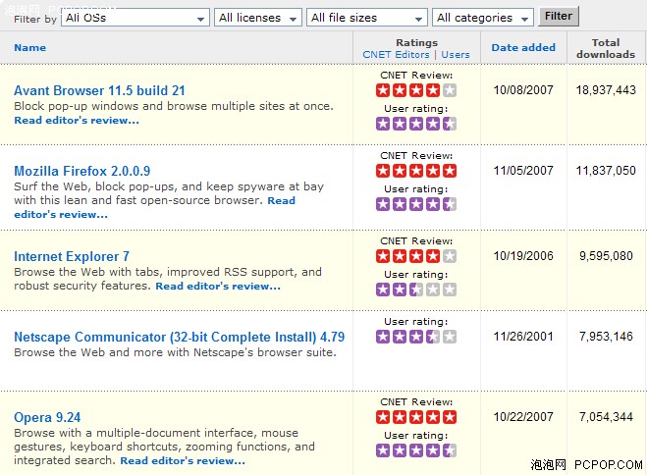The image size is (647, 475).
Task: Click the Total downloads column header
Action: pyautogui.click(x=606, y=48)
